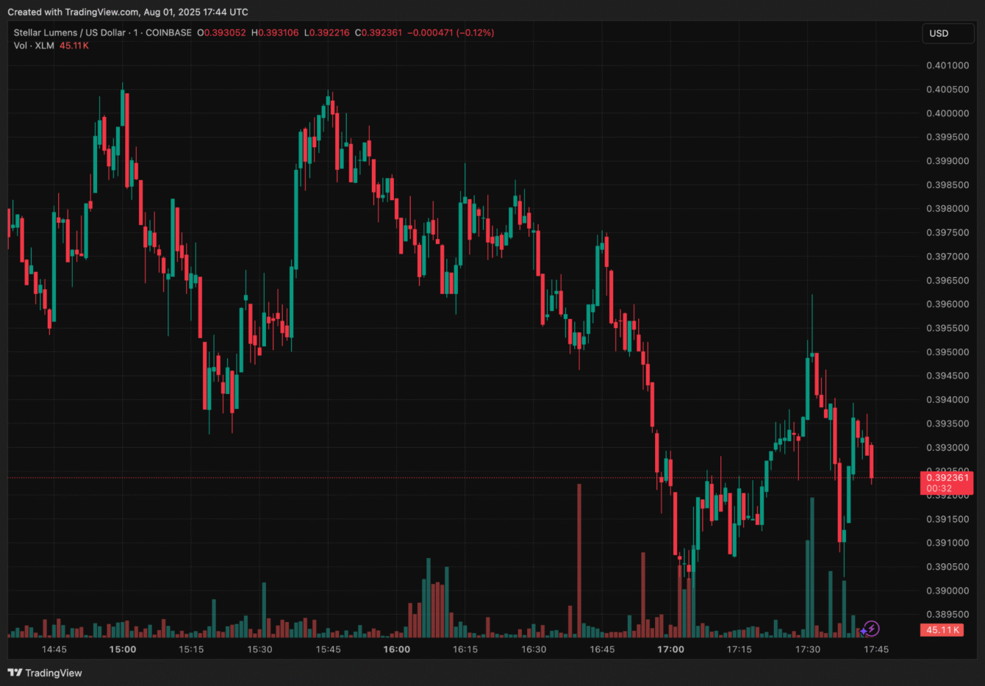Click the Vol · XLM indicator label
The image size is (985, 686).
click(x=34, y=46)
